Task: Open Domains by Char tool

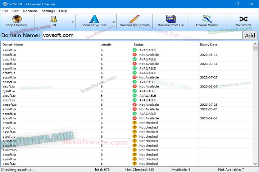Action: pos(94,21)
